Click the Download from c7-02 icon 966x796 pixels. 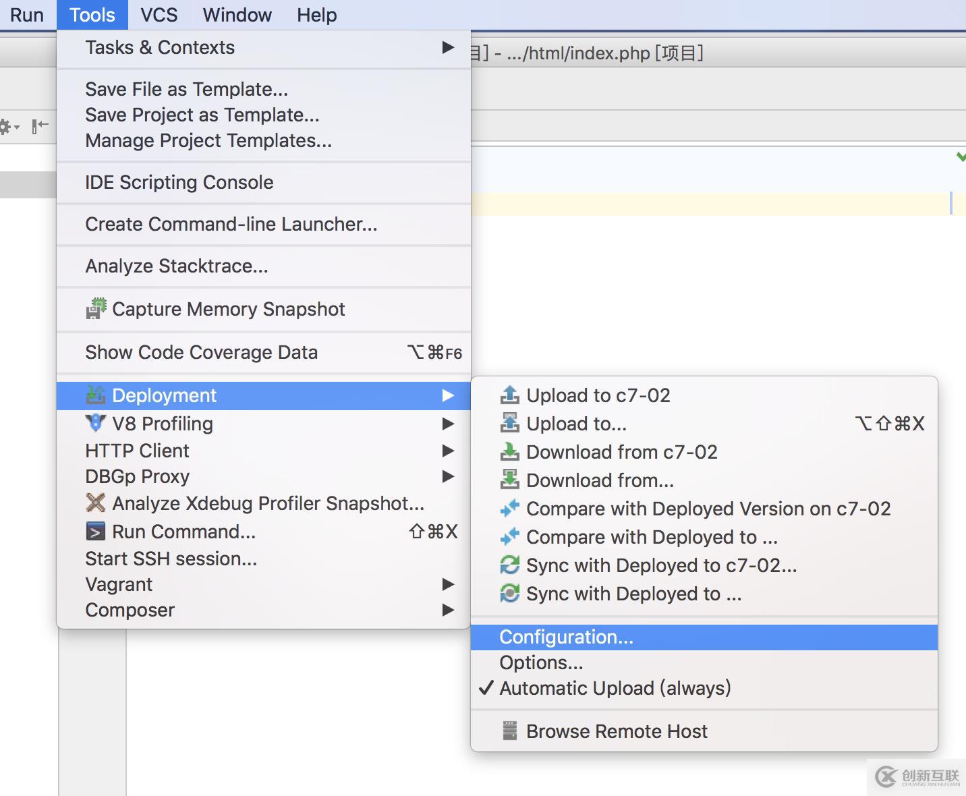coord(510,451)
